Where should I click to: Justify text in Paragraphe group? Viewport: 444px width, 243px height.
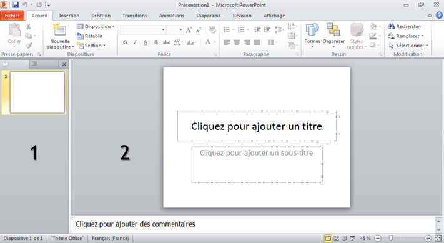(257, 42)
